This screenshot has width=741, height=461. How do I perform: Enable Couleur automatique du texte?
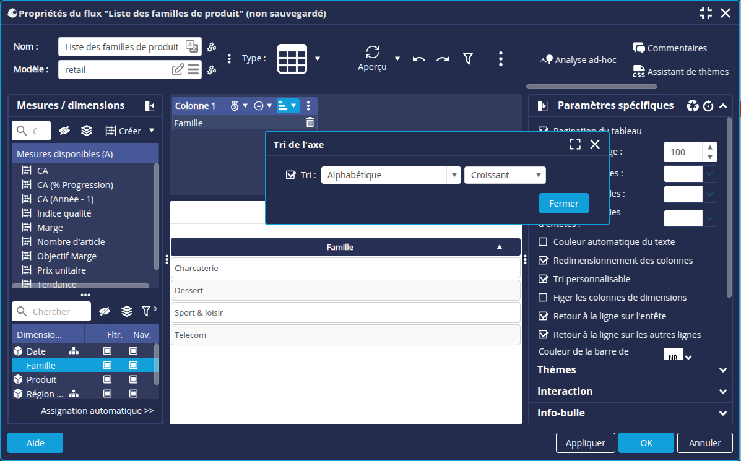pos(544,242)
